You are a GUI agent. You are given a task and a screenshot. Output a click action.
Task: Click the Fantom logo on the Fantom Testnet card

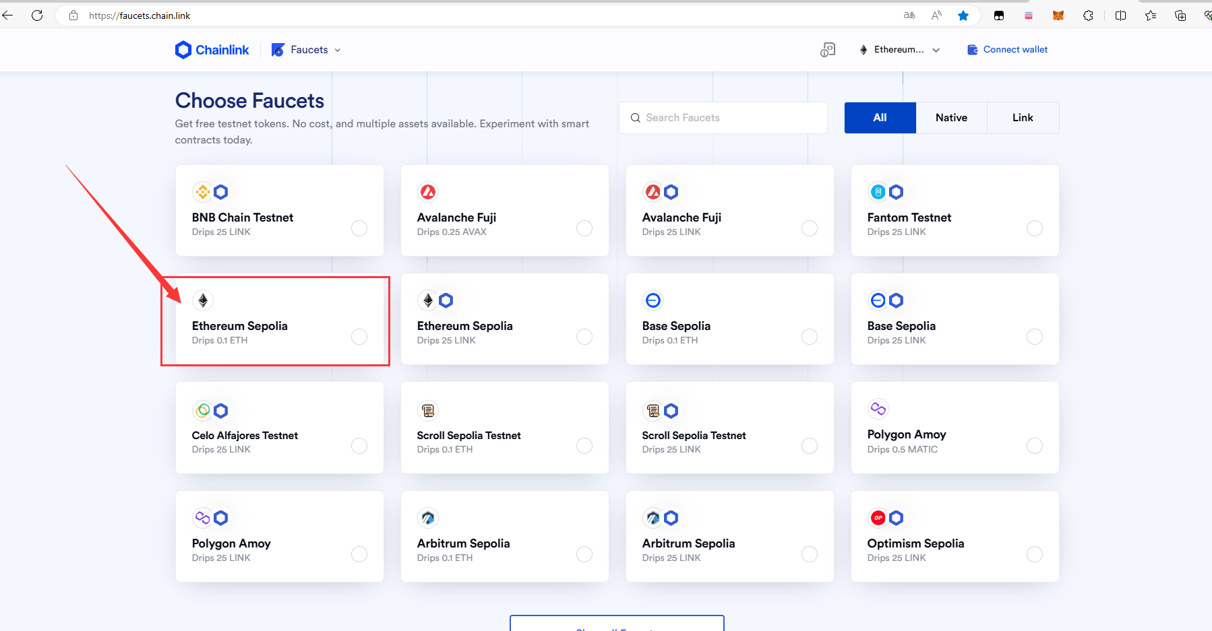pyautogui.click(x=878, y=192)
